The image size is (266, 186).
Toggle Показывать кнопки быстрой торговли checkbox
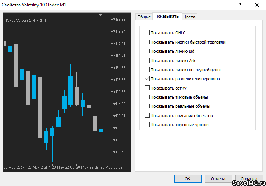tap(148, 42)
